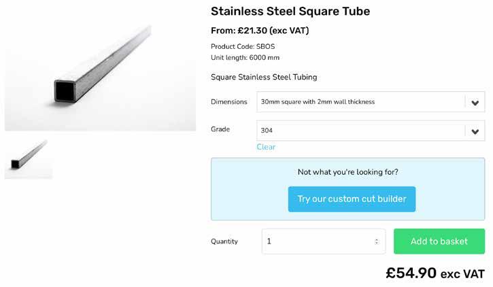Click the £54.90 exc VAT total price
This screenshot has height=287, width=493.
coord(435,273)
